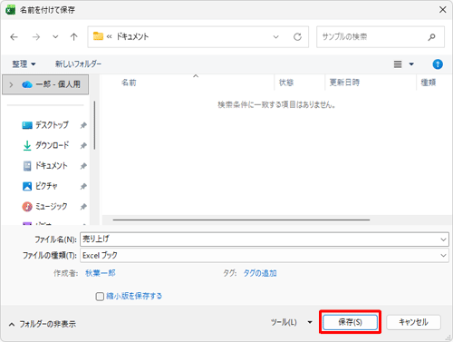Viewport: 453px width, 342px height.
Task: Edit author 秋葉一郎
Action: pyautogui.click(x=101, y=273)
